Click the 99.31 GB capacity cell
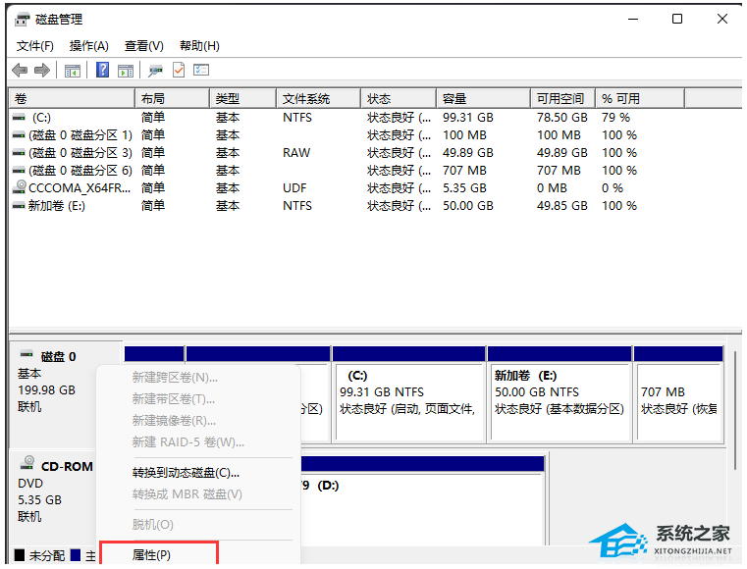The image size is (747, 569). coord(468,117)
